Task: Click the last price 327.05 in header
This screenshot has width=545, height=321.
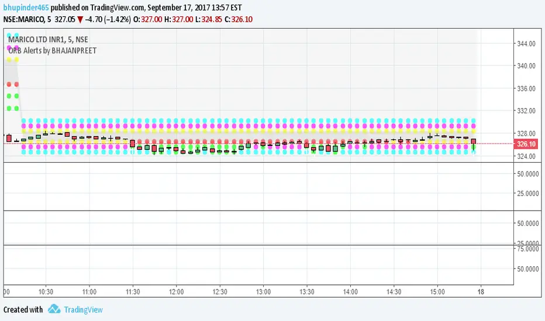Action: (x=65, y=19)
